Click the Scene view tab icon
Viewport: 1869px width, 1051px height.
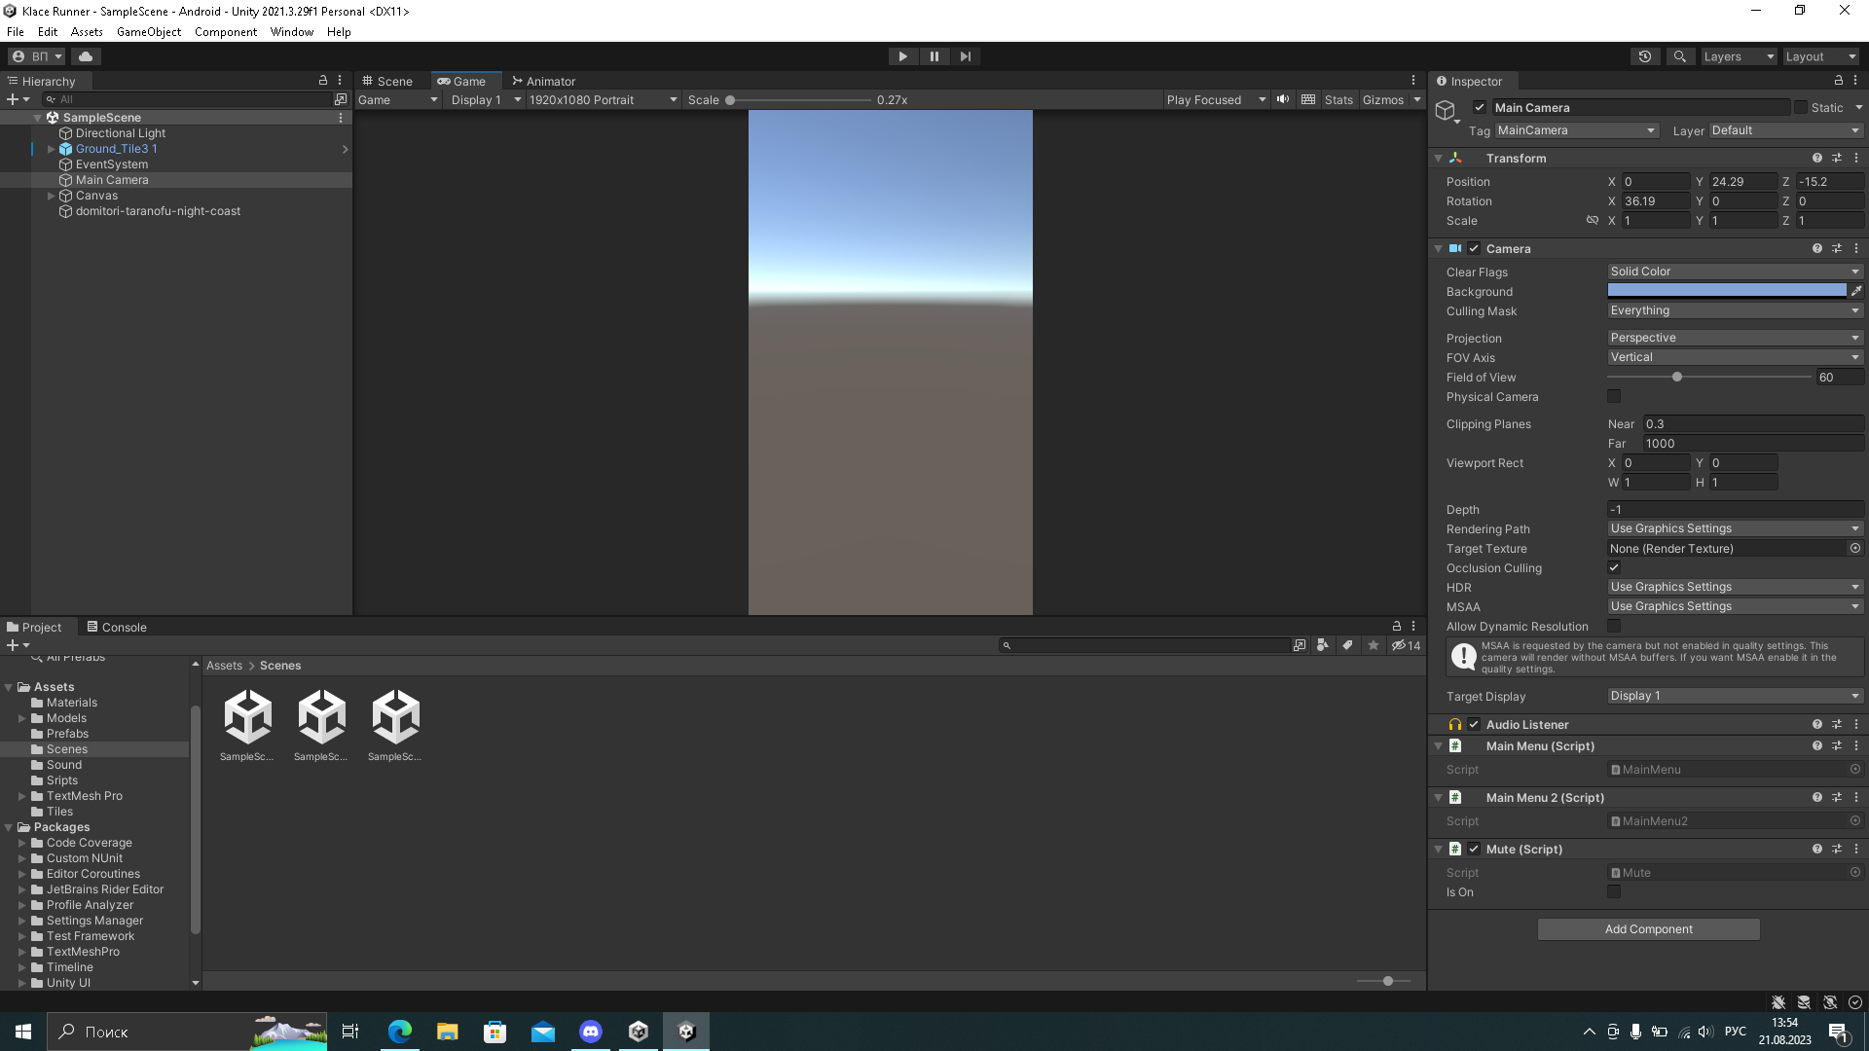click(370, 81)
